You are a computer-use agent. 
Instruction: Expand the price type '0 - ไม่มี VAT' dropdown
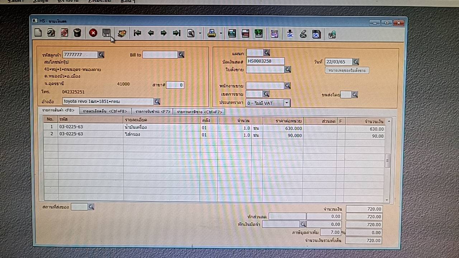click(x=286, y=103)
